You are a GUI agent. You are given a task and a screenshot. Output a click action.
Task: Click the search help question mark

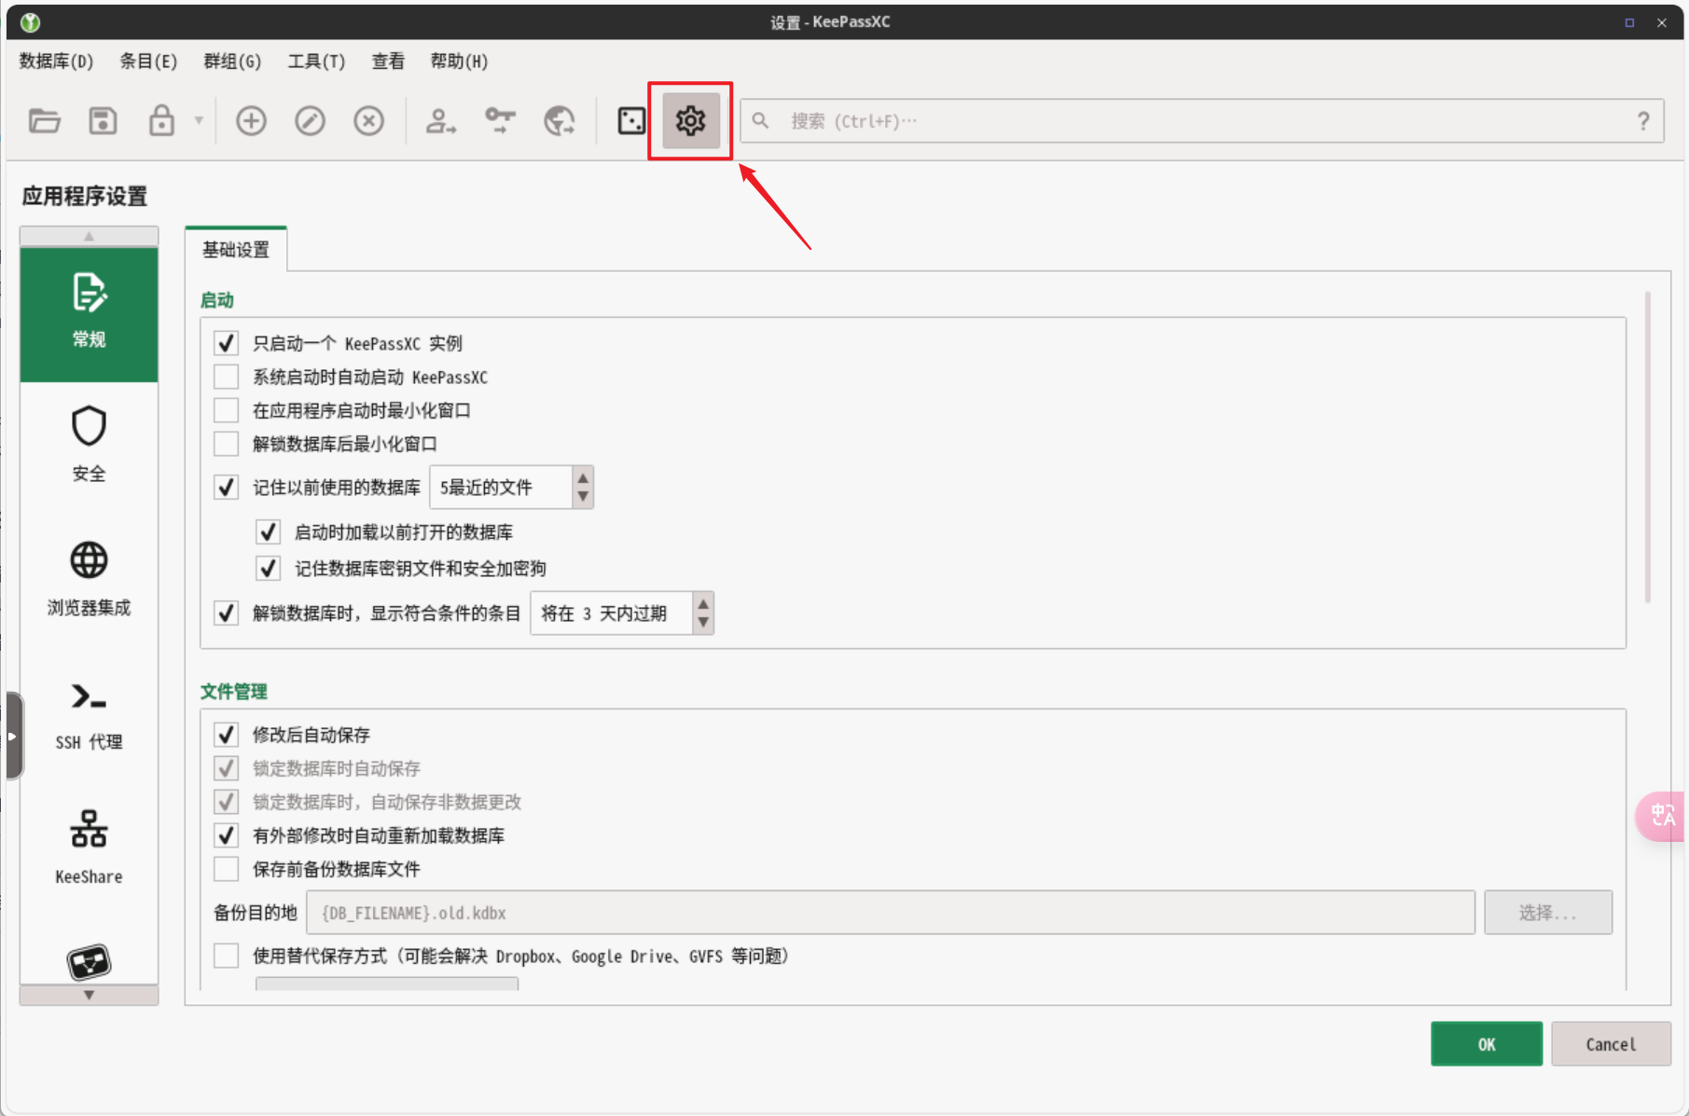(1643, 121)
